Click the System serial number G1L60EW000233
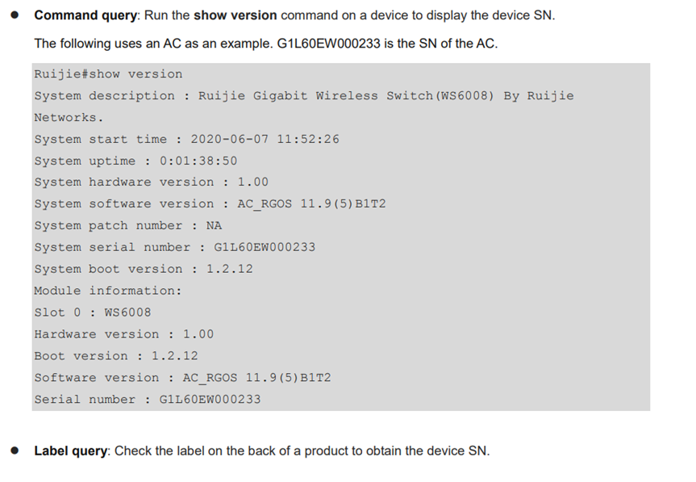Image resolution: width=696 pixels, height=482 pixels. tap(265, 247)
